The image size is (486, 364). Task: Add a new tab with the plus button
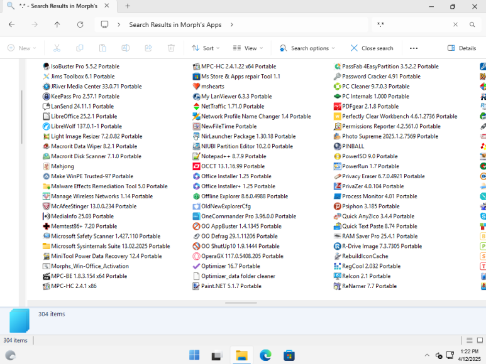[x=128, y=6]
